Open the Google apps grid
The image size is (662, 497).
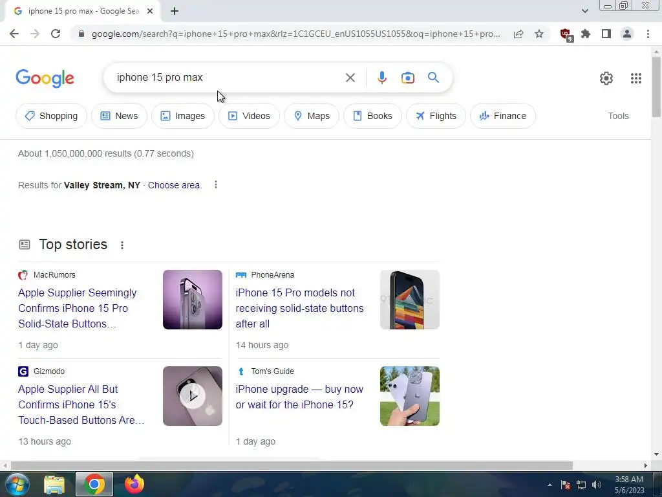click(x=636, y=78)
